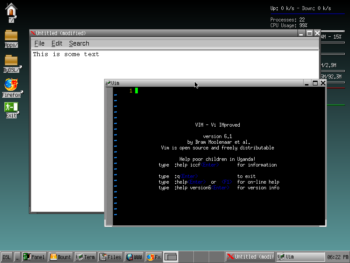The width and height of the screenshot is (350, 263).
Task: Open the Search menu in Untitled editor
Action: point(79,43)
